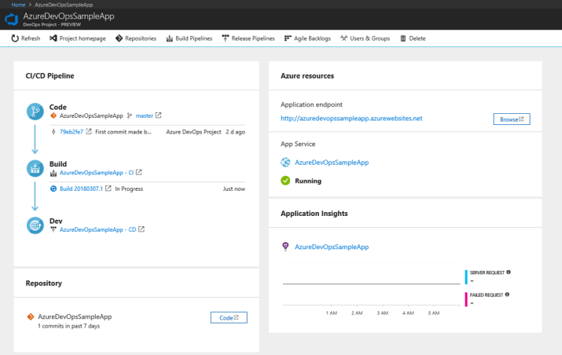Open the application endpoint URL
This screenshot has height=355, width=562.
pyautogui.click(x=351, y=119)
